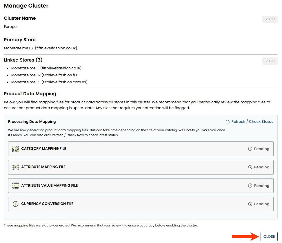This screenshot has height=243, width=282.
Task: Open the Attribute Mapping File row
Action: (141, 167)
